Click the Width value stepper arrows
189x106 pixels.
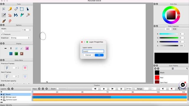30,30
